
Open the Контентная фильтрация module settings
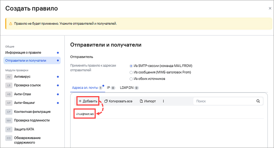[x=32, y=112]
